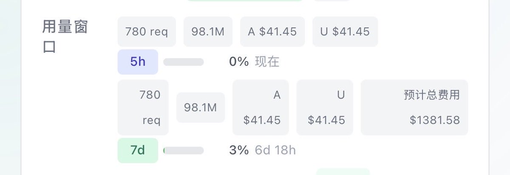The image size is (510, 175).
Task: Click the 7d usage progress bar
Action: pos(184,150)
